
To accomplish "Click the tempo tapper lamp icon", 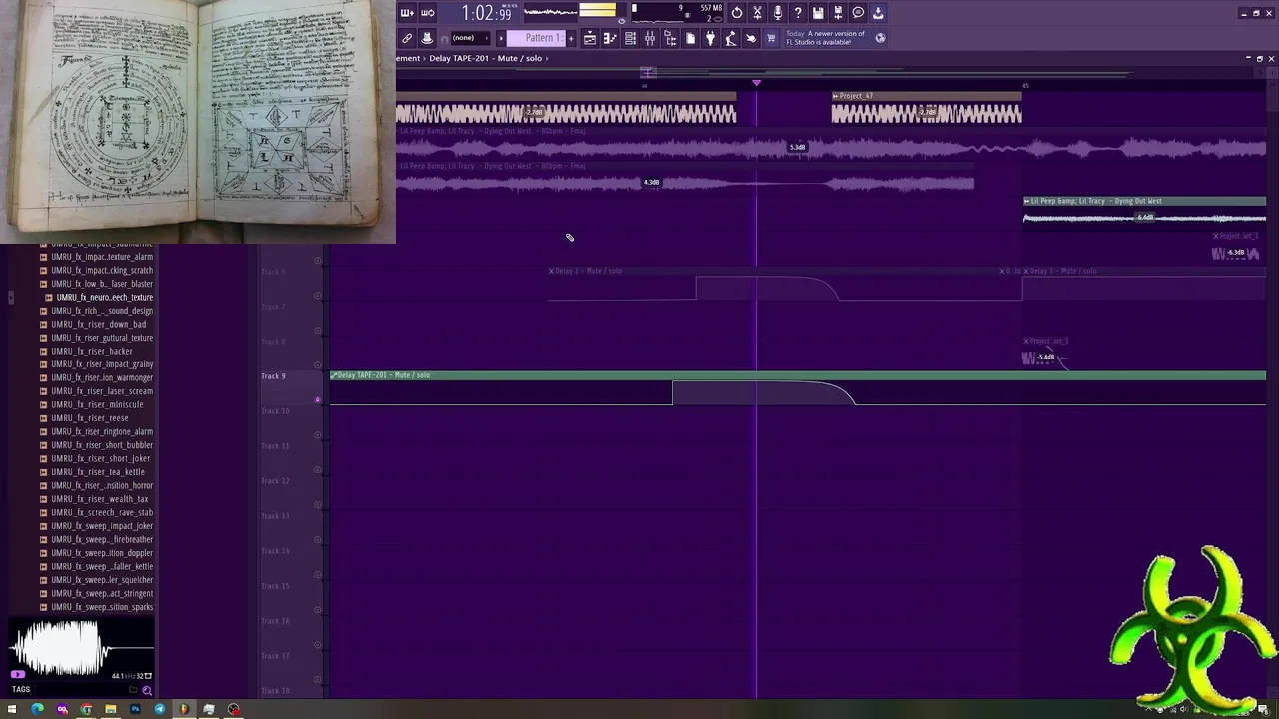I will pyautogui.click(x=730, y=38).
